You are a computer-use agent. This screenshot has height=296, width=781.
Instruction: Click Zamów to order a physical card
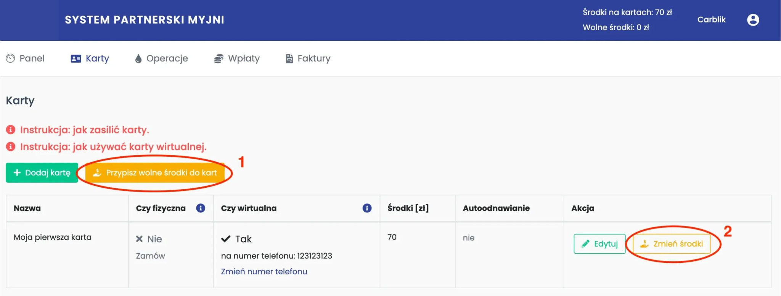pos(150,256)
